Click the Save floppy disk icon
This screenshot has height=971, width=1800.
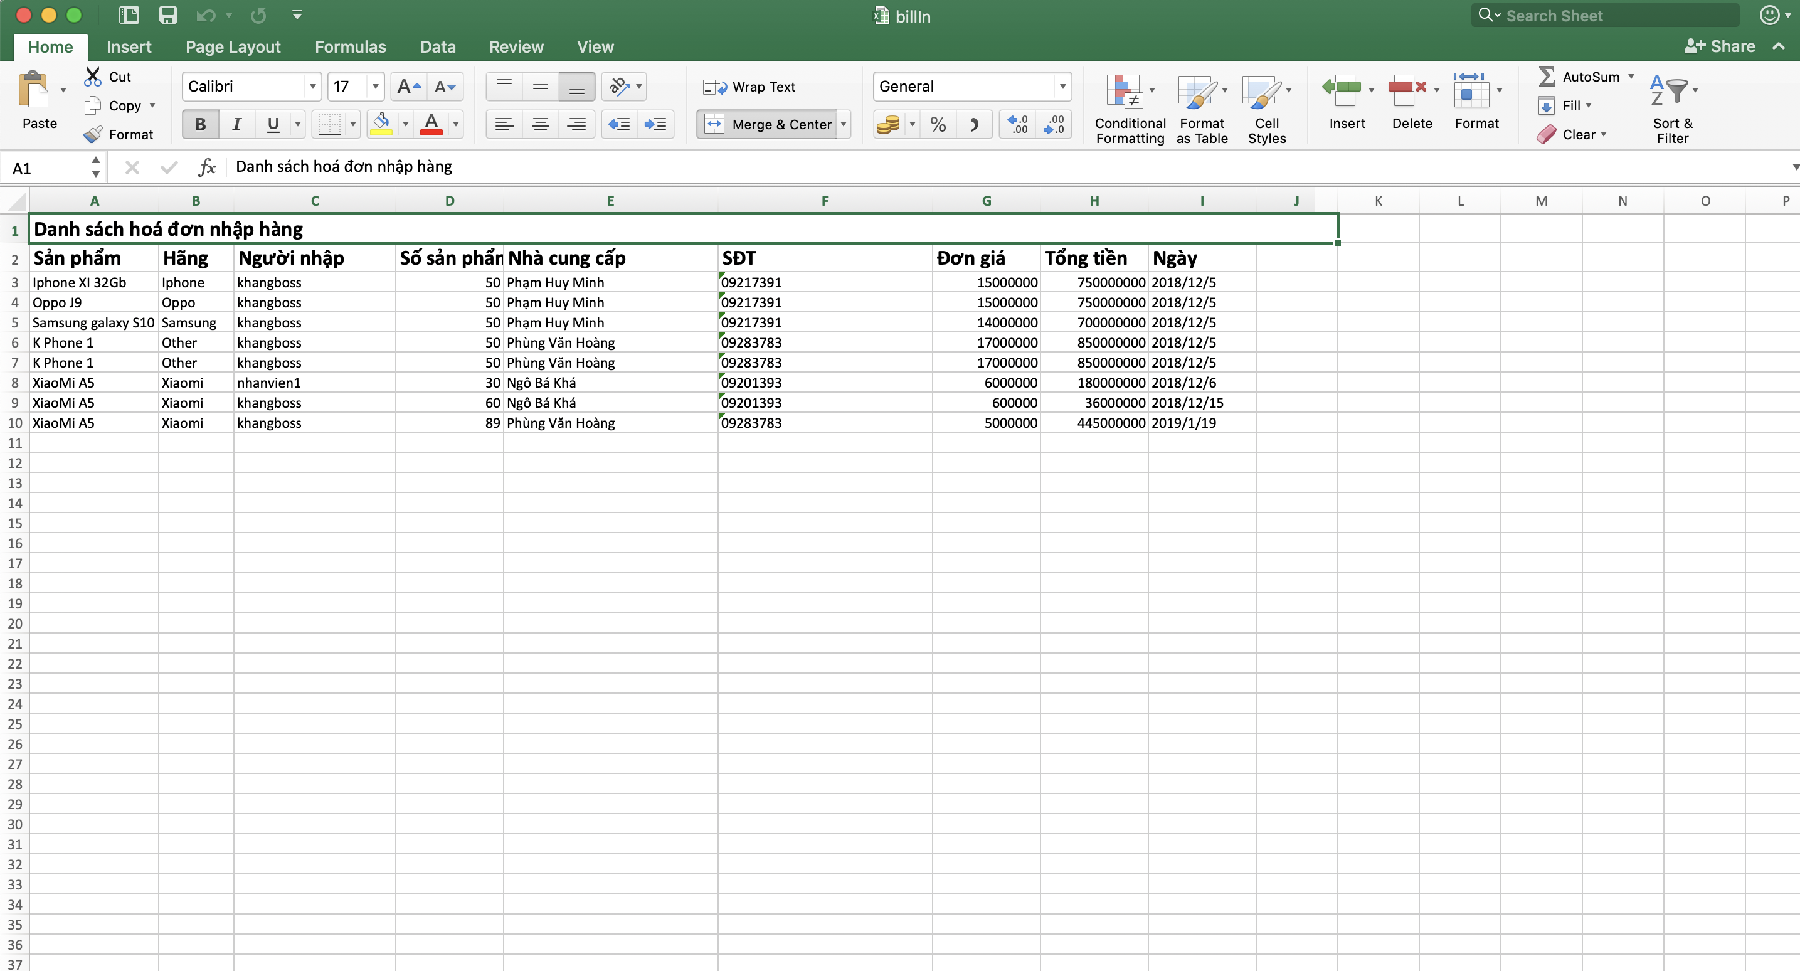167,14
